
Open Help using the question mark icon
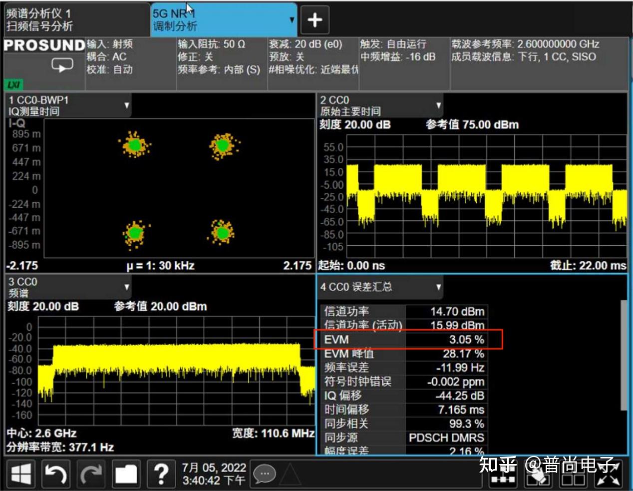(161, 473)
